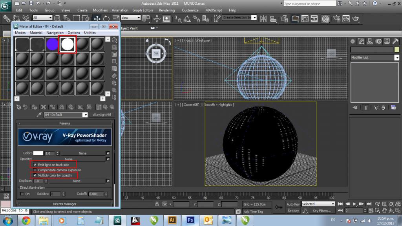The width and height of the screenshot is (402, 226).
Task: Toggle Angle Snap in main toolbar
Action: (187, 18)
